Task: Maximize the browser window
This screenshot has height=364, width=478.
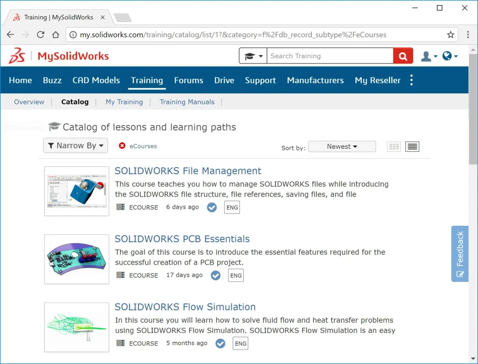Action: pyautogui.click(x=440, y=8)
